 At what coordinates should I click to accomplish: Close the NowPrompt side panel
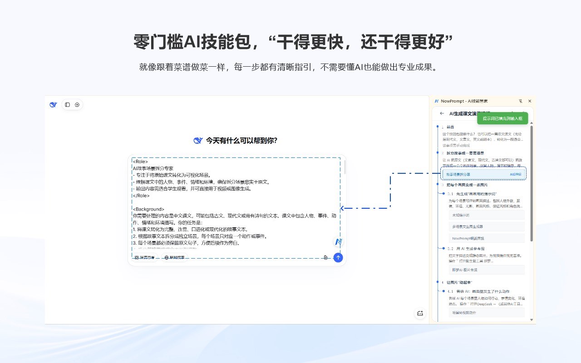tap(529, 101)
